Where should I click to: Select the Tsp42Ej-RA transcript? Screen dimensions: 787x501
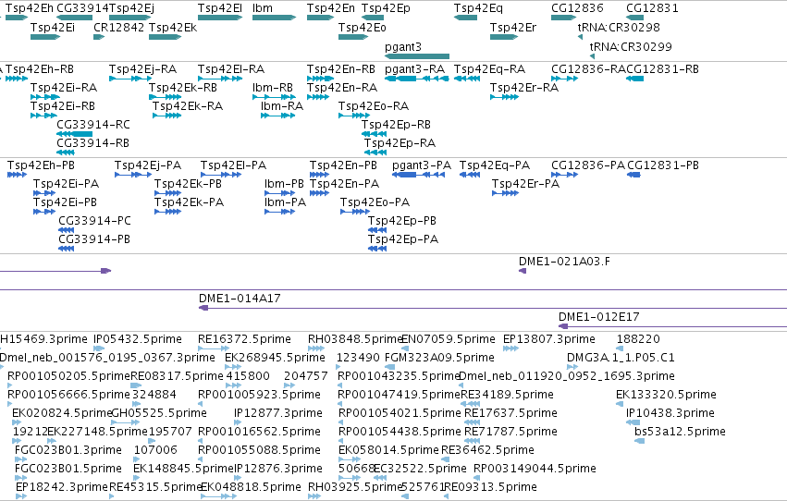[x=130, y=79]
